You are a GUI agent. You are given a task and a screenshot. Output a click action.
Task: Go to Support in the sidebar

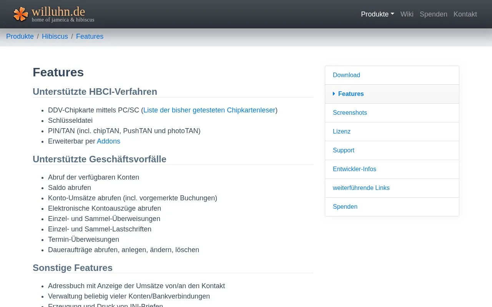tap(392, 150)
